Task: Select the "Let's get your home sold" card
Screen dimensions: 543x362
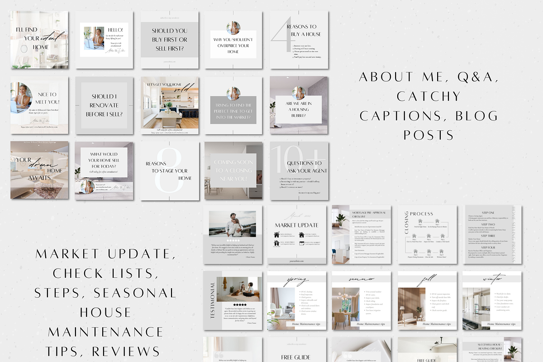Action: pyautogui.click(x=169, y=105)
